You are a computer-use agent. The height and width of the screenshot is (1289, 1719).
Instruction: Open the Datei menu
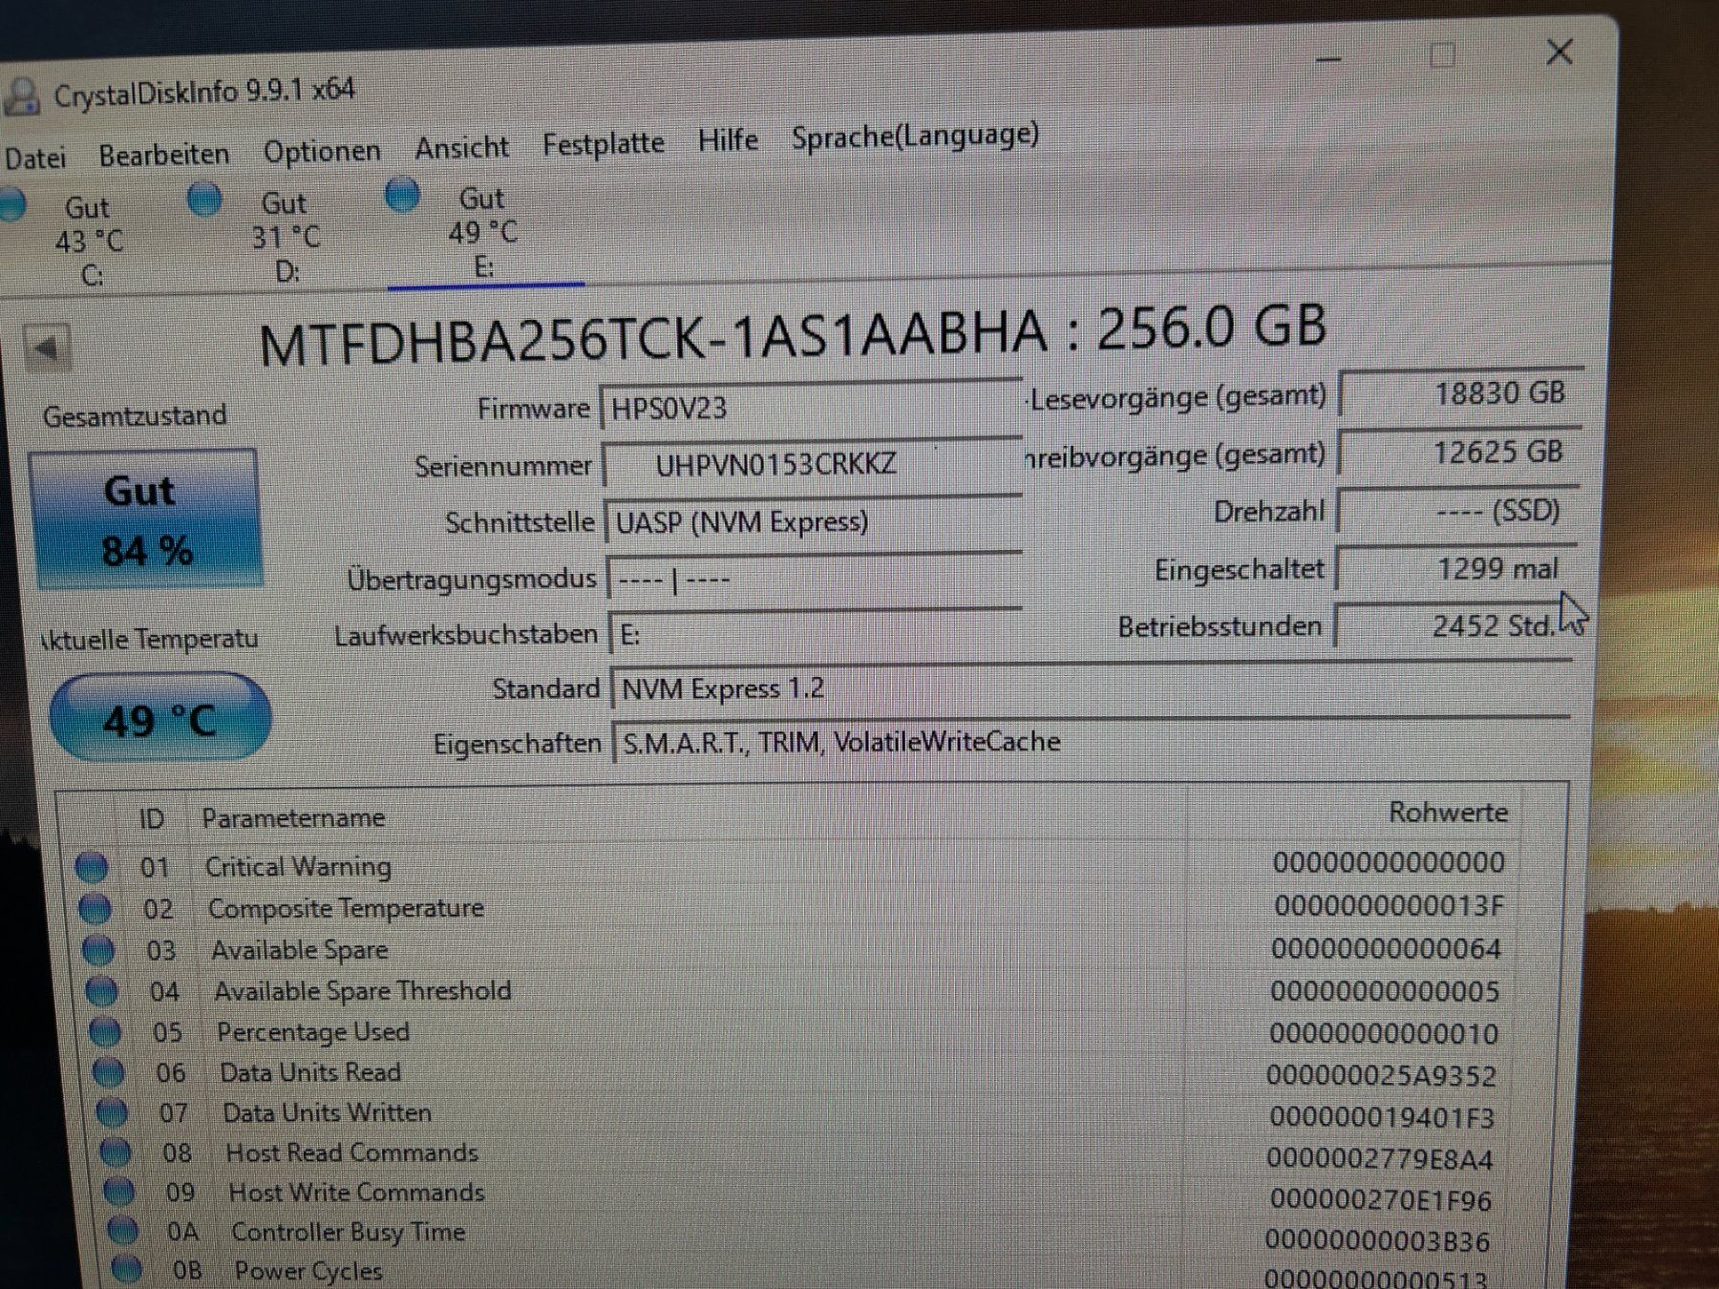click(35, 157)
